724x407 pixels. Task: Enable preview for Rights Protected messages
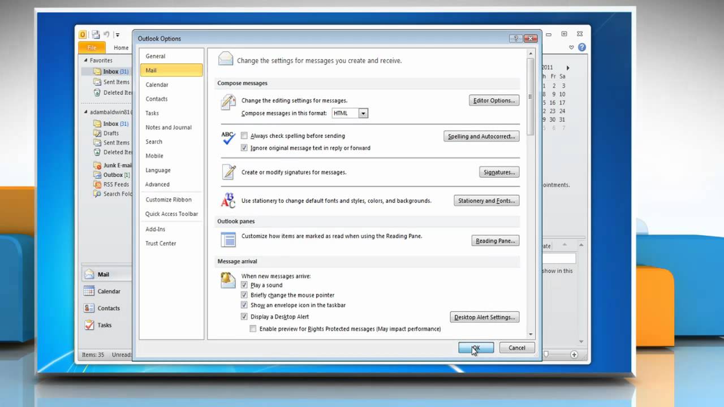(253, 329)
